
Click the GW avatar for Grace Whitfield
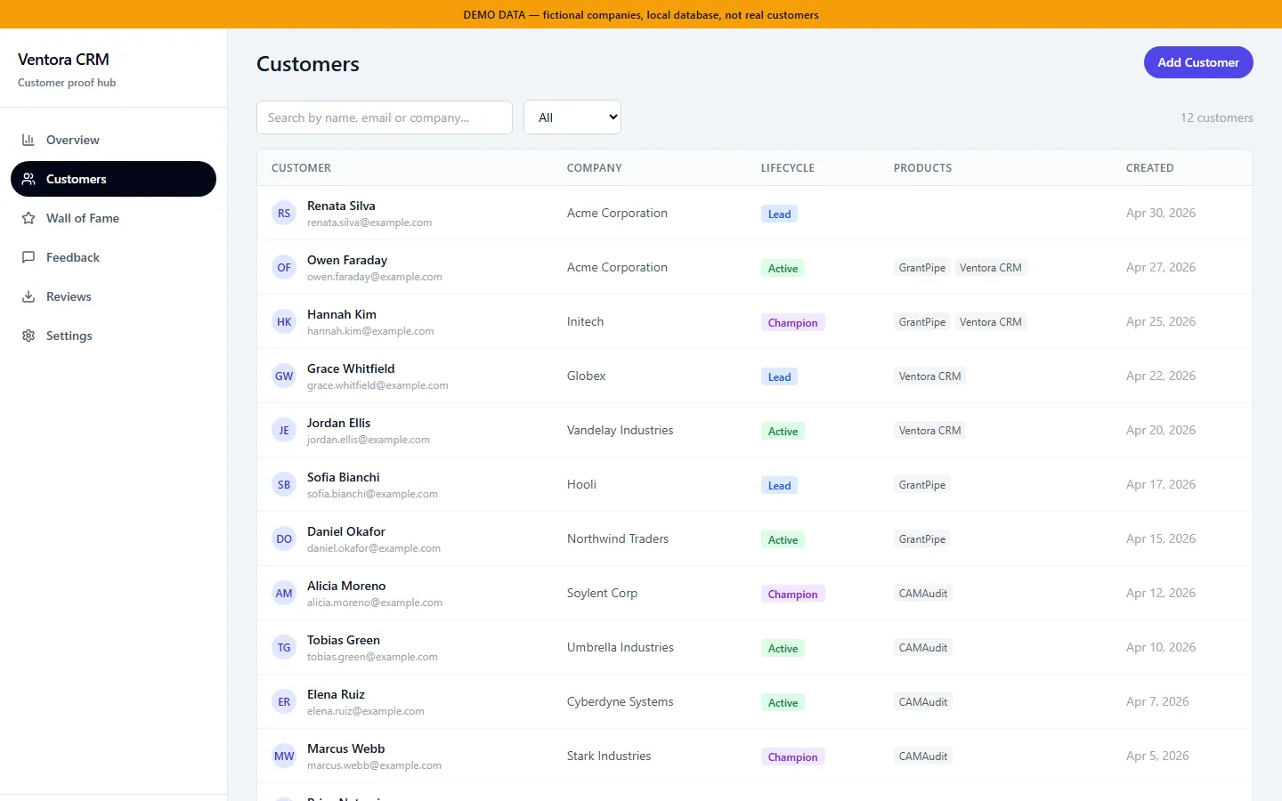click(x=284, y=376)
